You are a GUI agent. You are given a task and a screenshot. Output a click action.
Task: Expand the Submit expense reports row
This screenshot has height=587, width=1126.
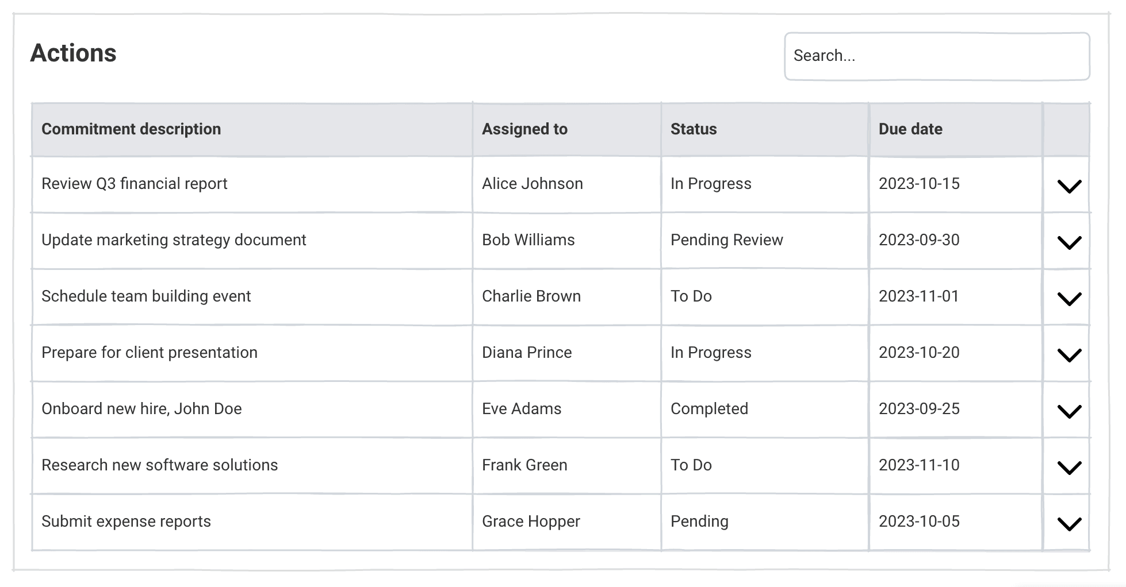coord(1069,523)
